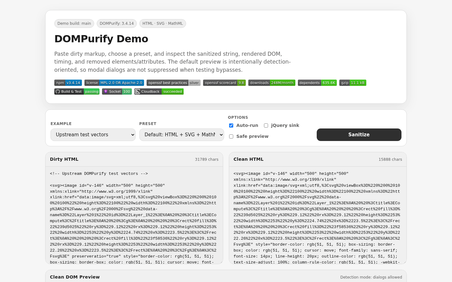Click the 31789 chars counter
This screenshot has width=452, height=282.
click(207, 159)
